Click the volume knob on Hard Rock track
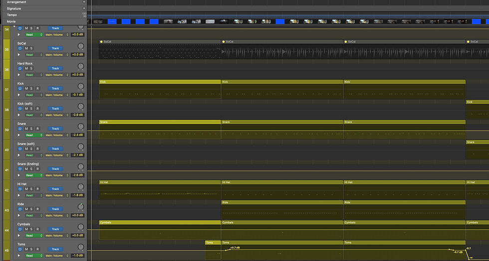 tap(81, 66)
